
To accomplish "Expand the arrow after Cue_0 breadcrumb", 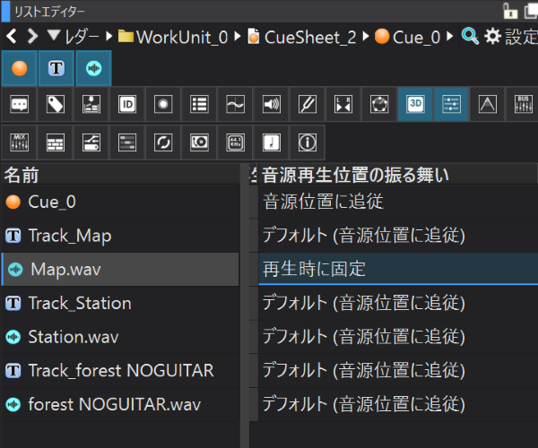I will coord(450,36).
